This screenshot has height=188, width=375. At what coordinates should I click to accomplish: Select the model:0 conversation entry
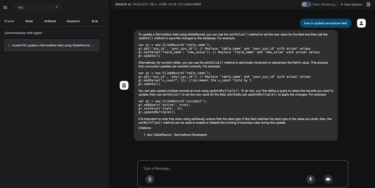pos(52,45)
